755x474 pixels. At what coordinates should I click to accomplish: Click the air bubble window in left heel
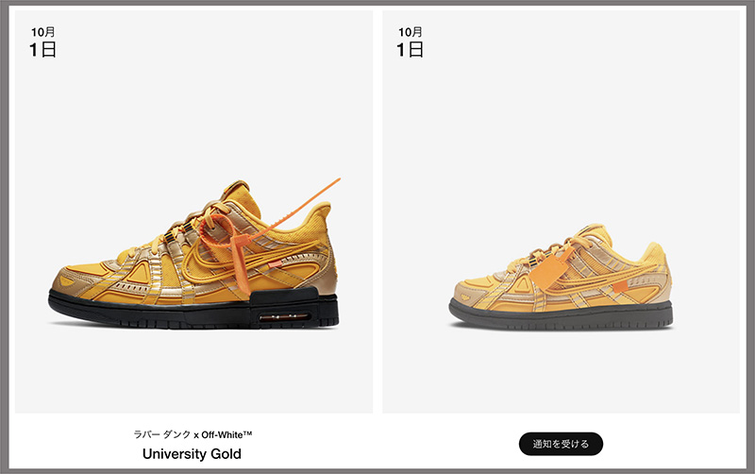284,317
